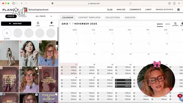Click Safari back navigation arrow

pos(22,3)
